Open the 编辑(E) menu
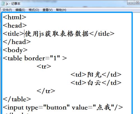140x114 pixels. pos(20,10)
